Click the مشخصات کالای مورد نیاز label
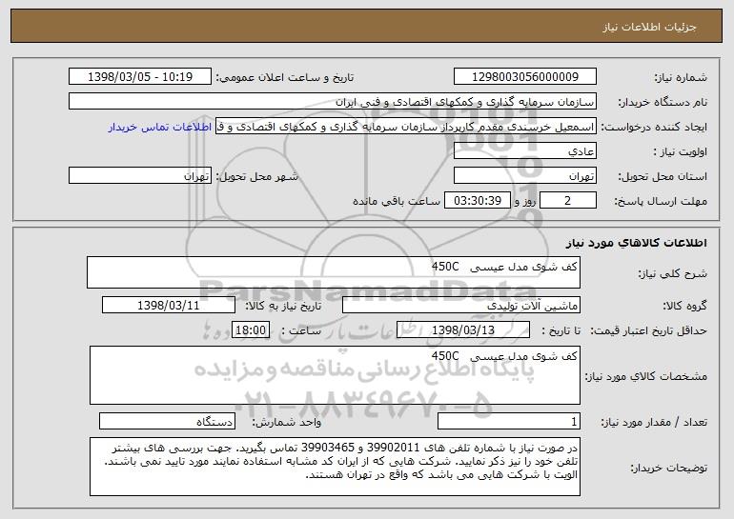 (646, 376)
